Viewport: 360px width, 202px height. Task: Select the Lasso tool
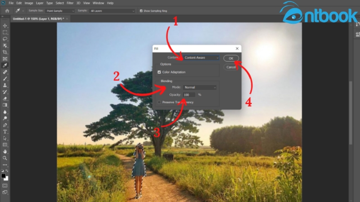click(5, 39)
